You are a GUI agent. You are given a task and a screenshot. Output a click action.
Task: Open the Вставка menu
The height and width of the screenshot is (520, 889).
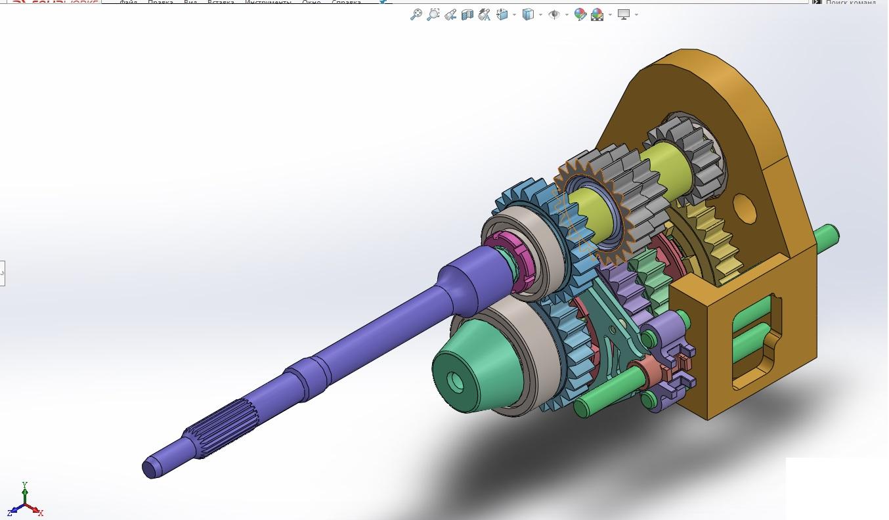tap(221, 3)
